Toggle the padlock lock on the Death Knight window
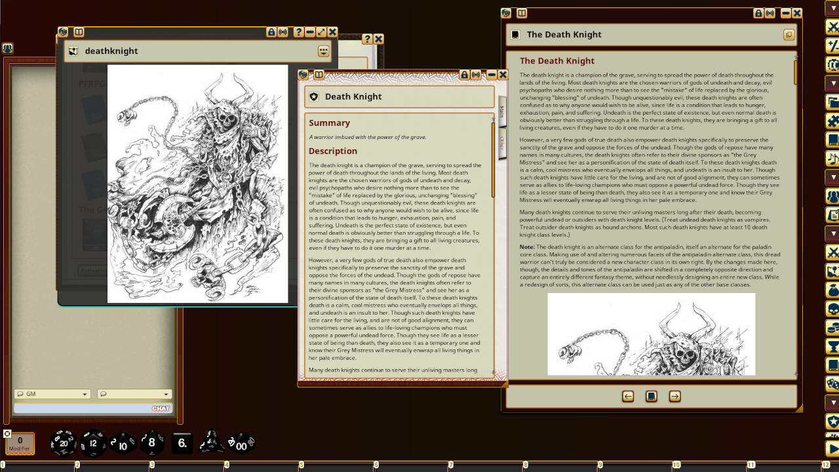 click(x=465, y=74)
